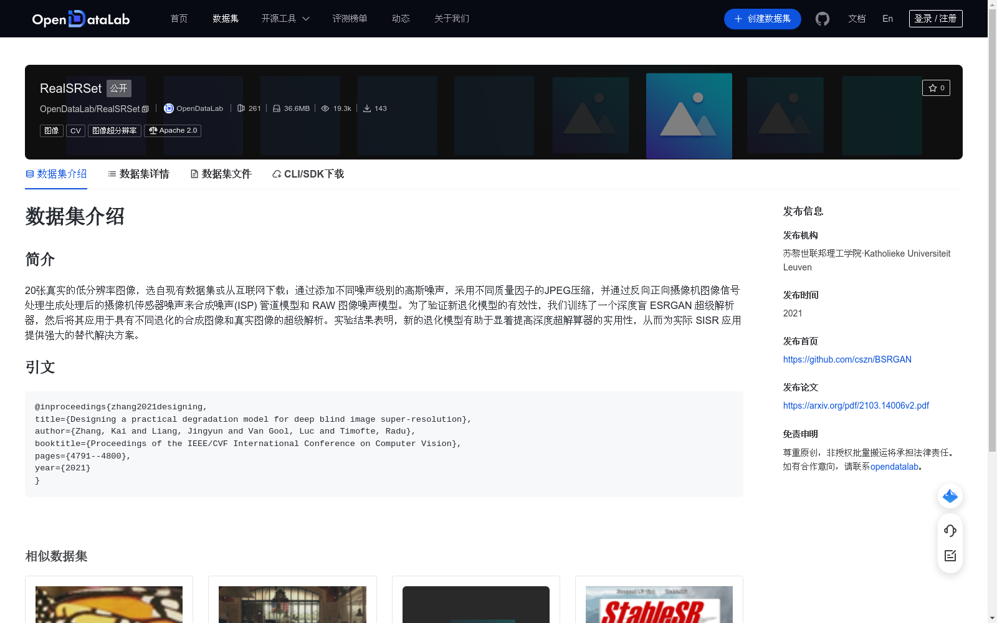Click the OpenDataLab publisher avatar
This screenshot has height=623, width=997.
(169, 108)
